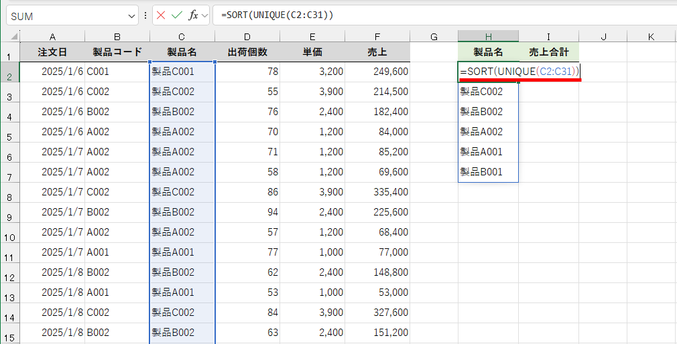Click sales value 151,200

(377, 333)
